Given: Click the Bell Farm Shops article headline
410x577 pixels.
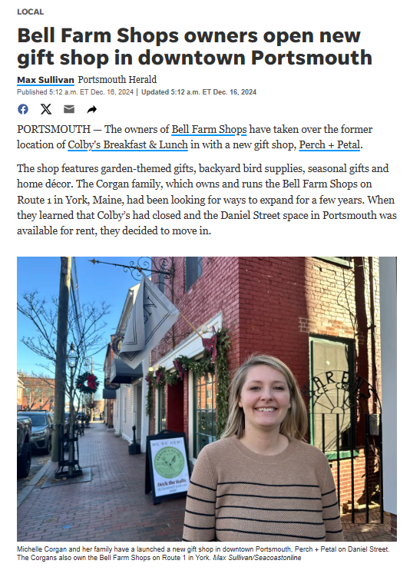Looking at the screenshot, I should pyautogui.click(x=194, y=47).
